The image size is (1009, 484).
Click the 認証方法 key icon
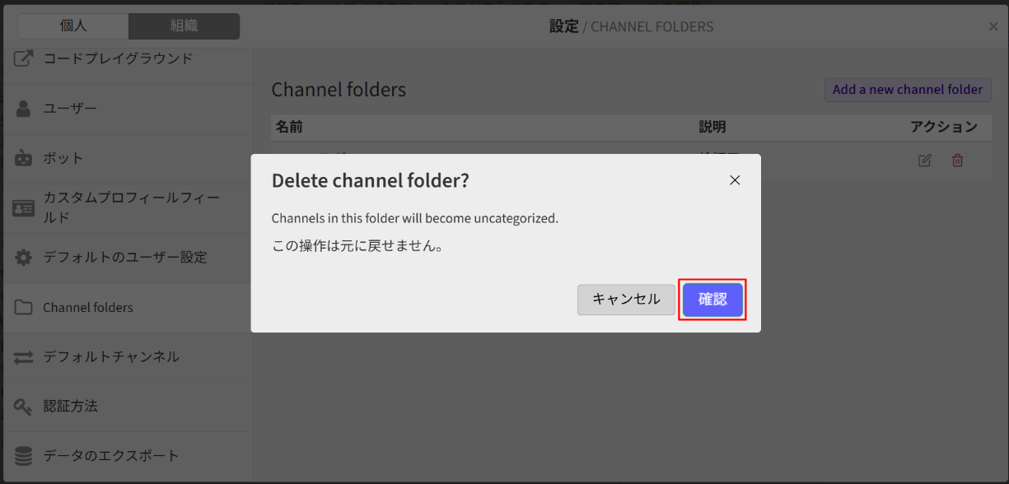tap(24, 407)
